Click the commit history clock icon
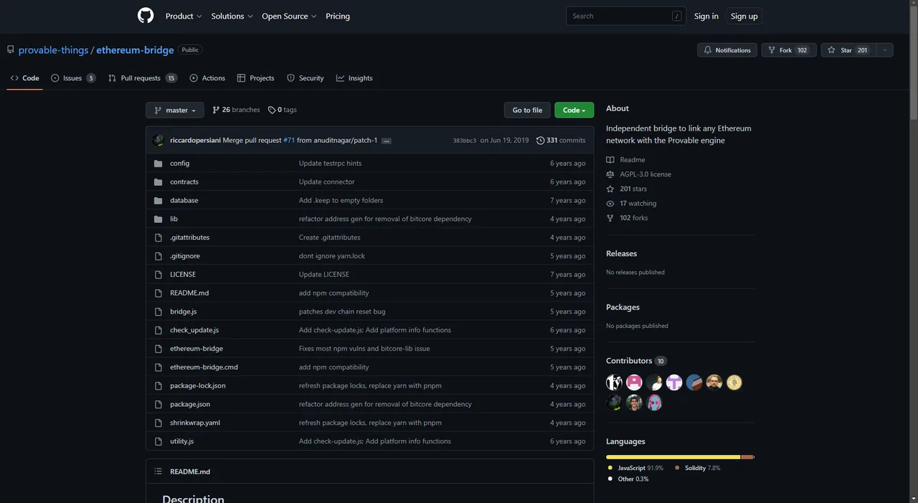 point(540,141)
